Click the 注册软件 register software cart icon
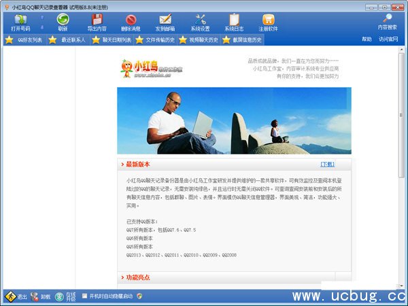The image size is (408, 306). click(x=269, y=20)
